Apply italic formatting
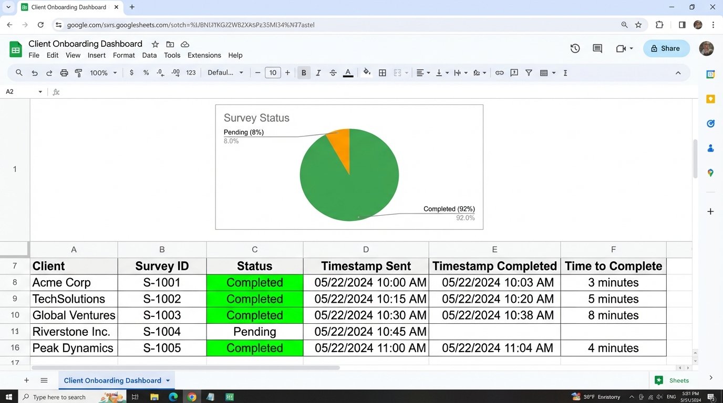 [x=318, y=72]
